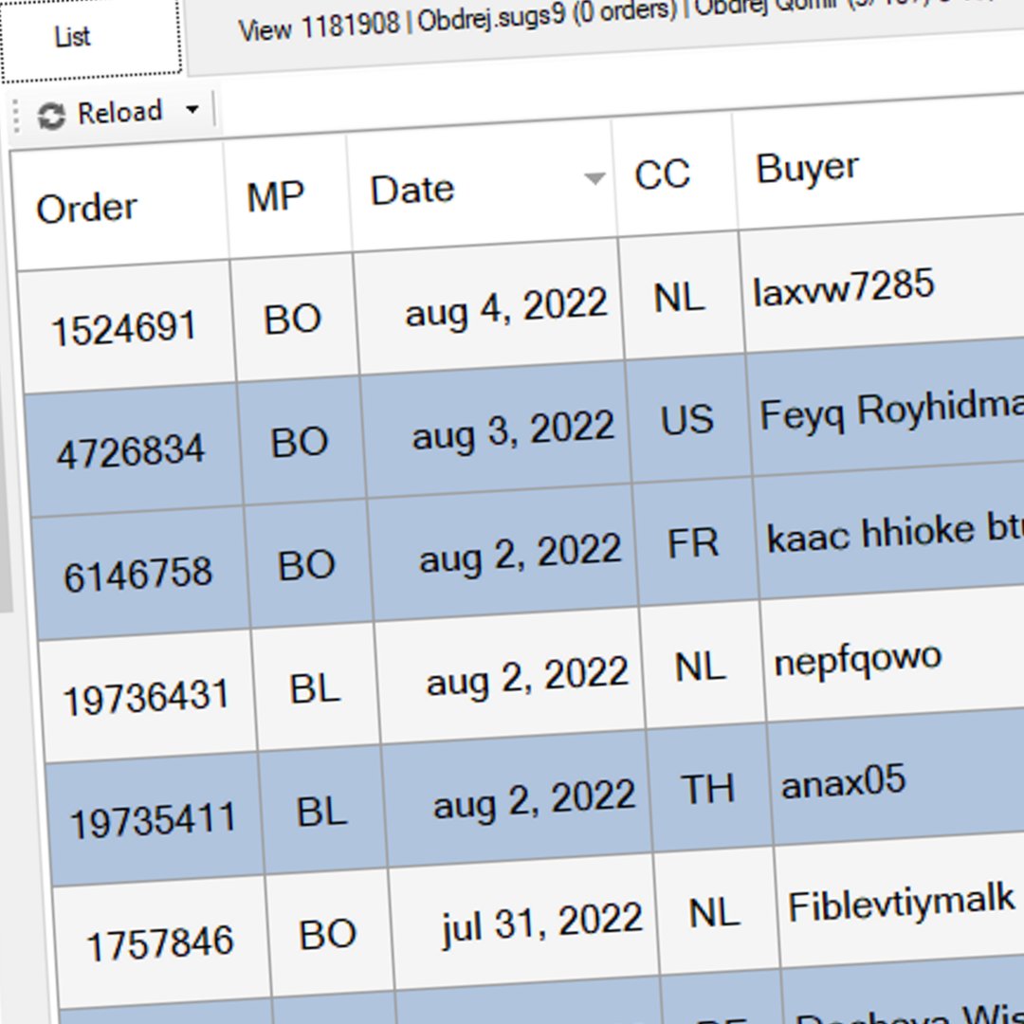Click the FR country code cell

693,543
